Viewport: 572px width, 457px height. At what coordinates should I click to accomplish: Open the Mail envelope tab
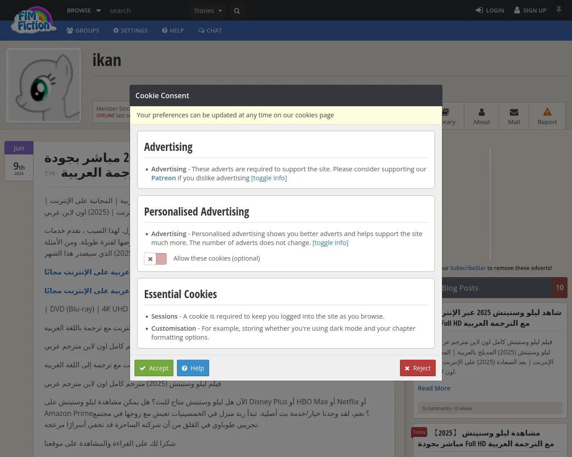[x=514, y=116]
